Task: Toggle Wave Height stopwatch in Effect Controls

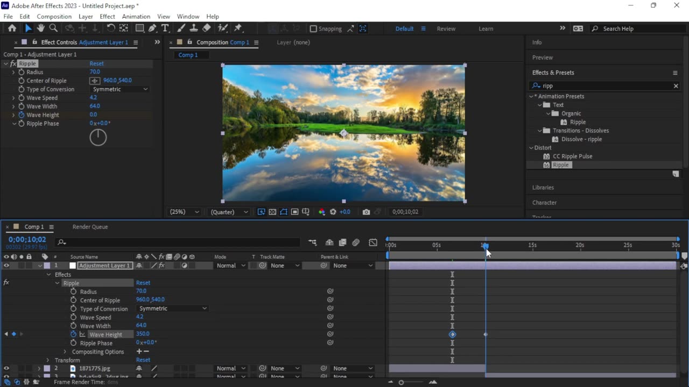Action: pyautogui.click(x=22, y=115)
